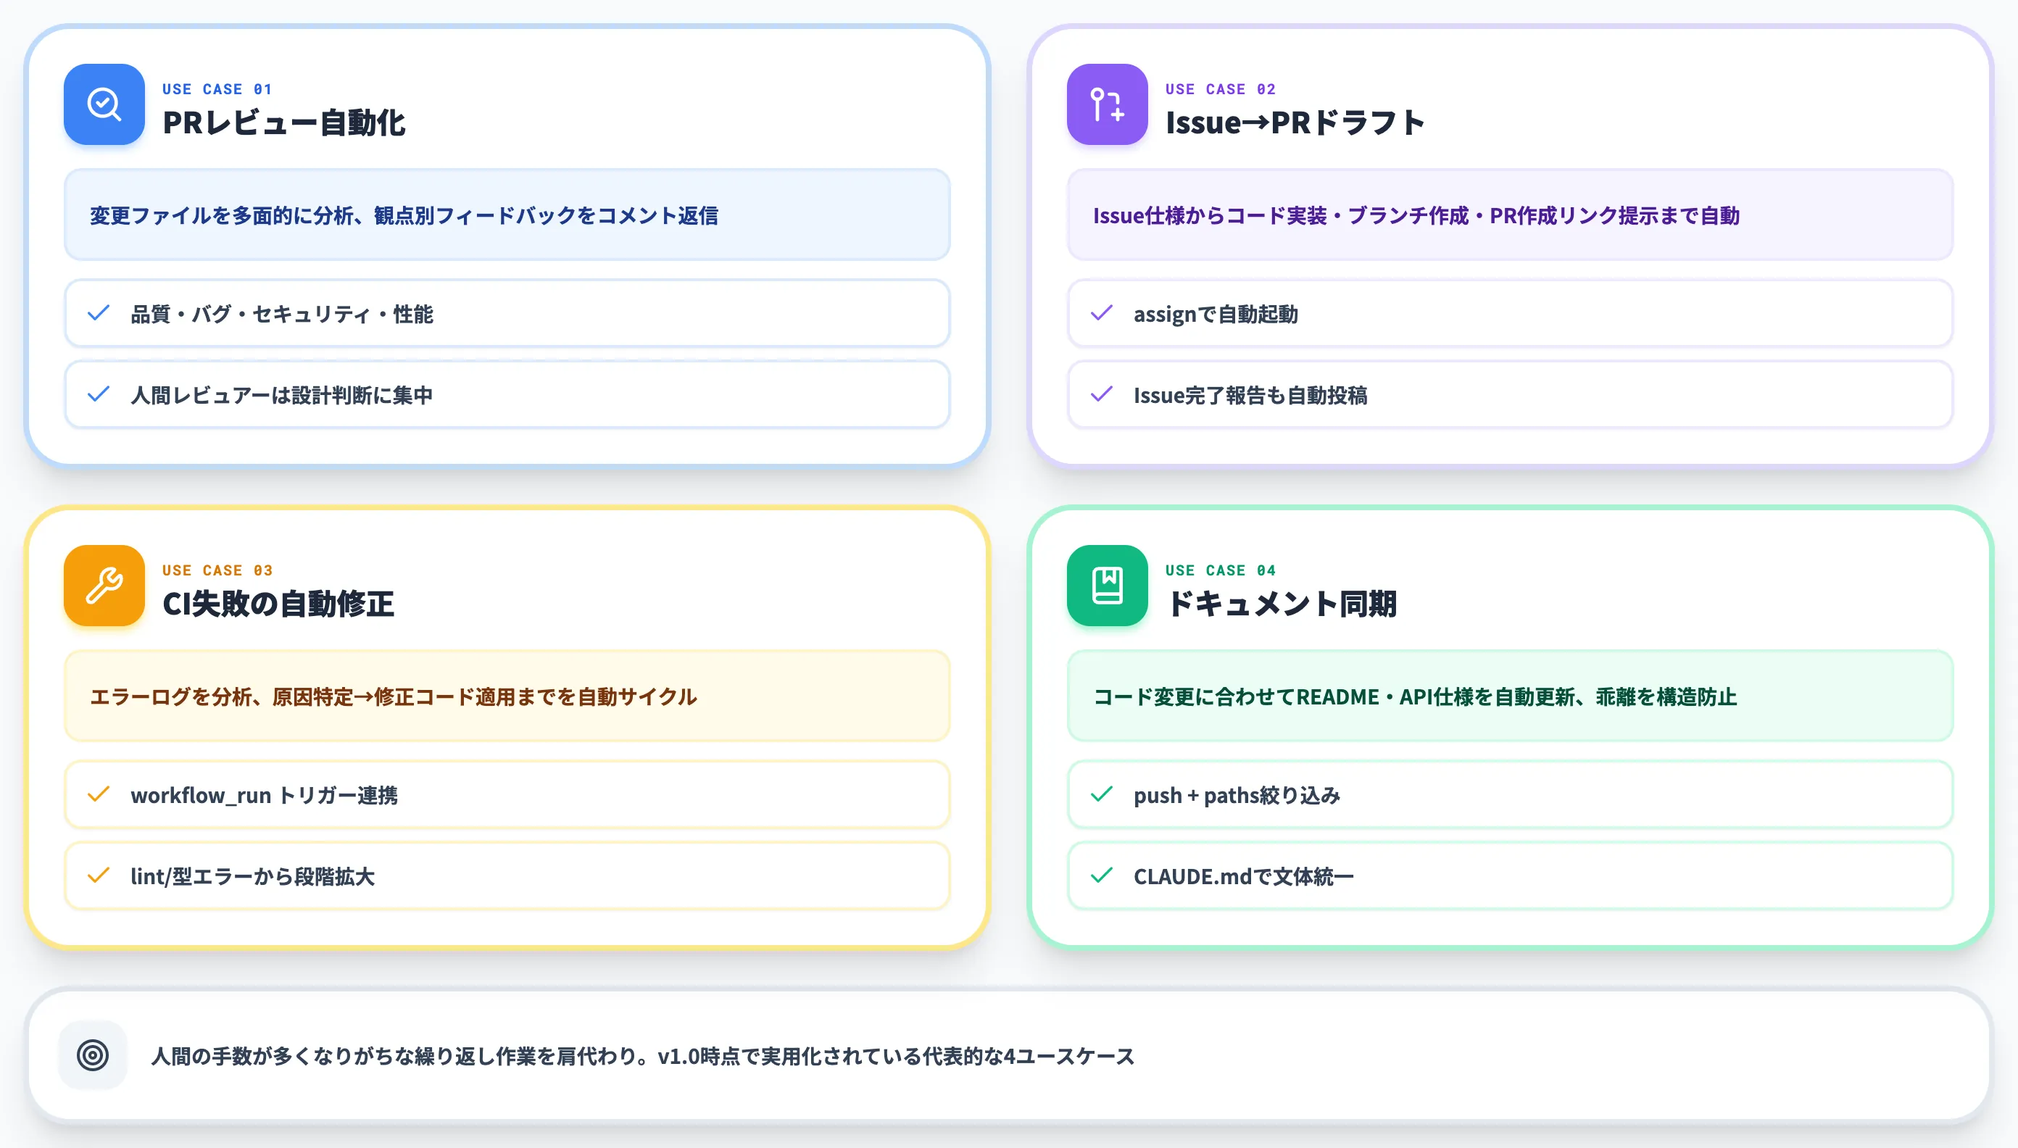The height and width of the screenshot is (1148, 2018).
Task: Click the 人間レビュアーは設計判断に集中 text
Action: (x=281, y=395)
